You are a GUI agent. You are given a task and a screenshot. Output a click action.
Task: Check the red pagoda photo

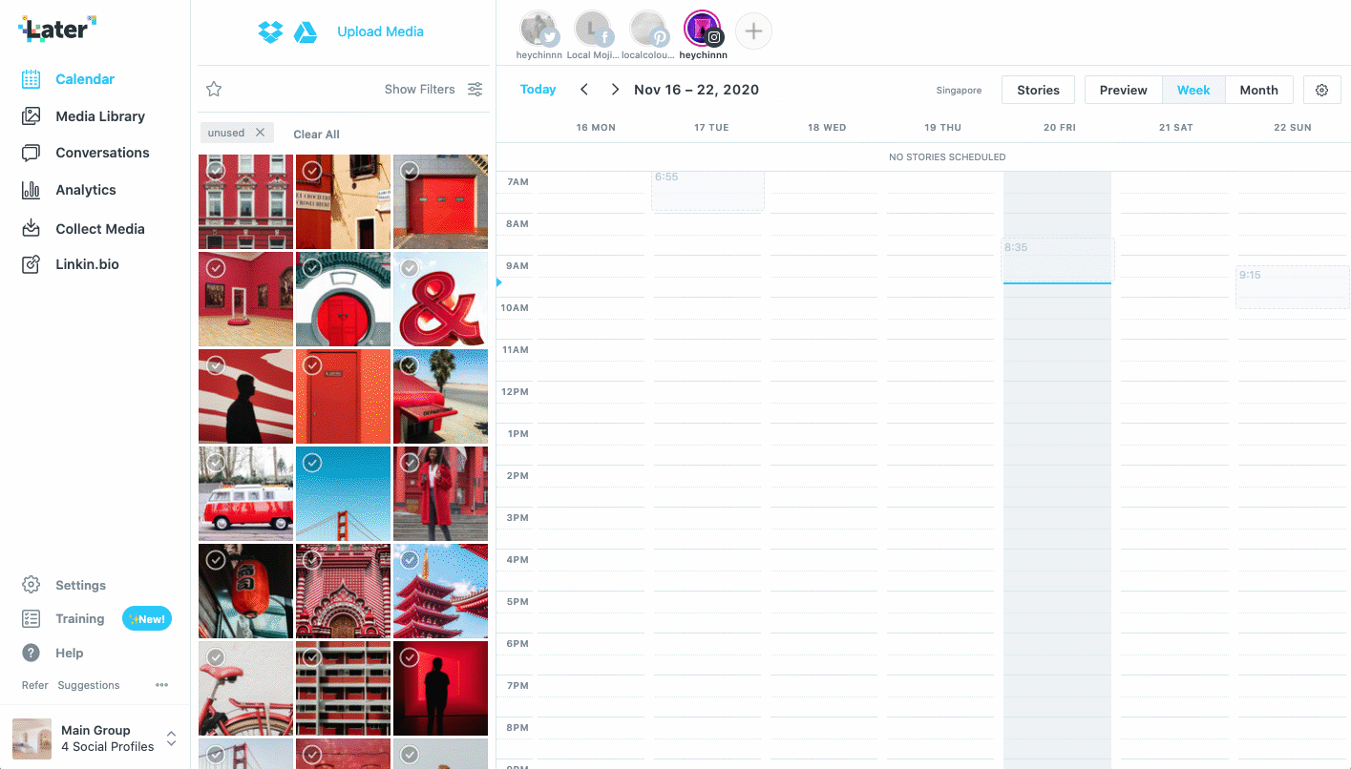pos(410,560)
